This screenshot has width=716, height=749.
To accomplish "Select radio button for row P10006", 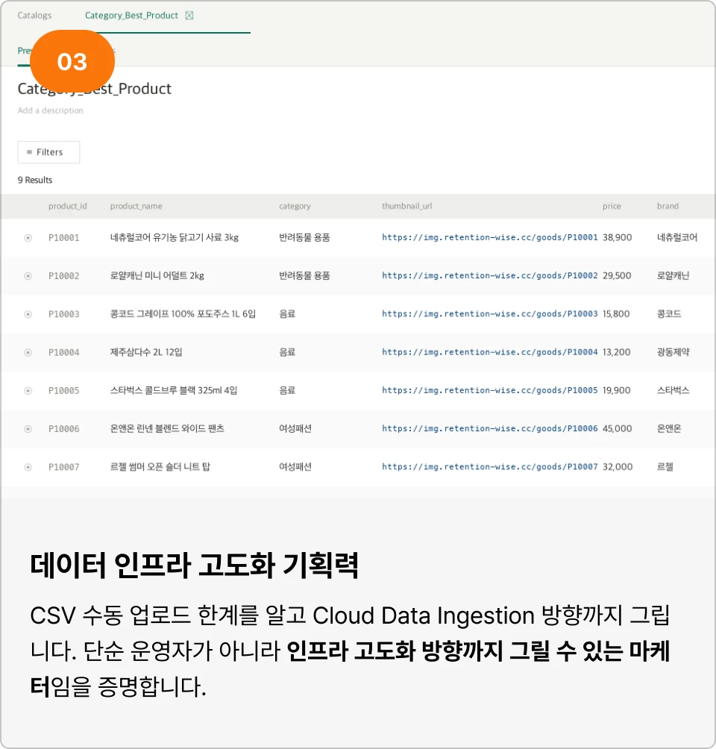I will point(28,429).
